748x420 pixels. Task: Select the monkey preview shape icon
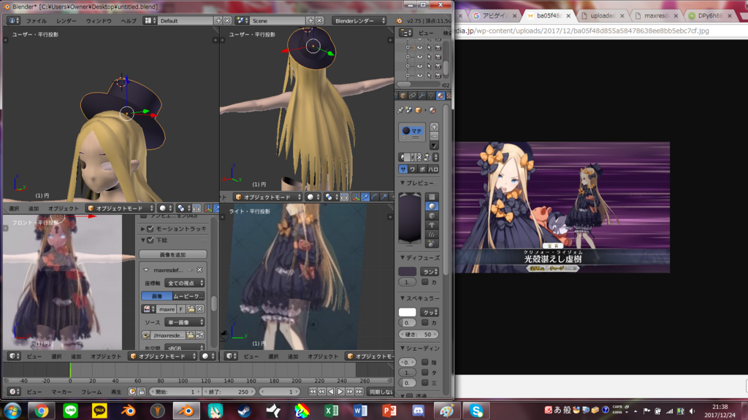432,225
